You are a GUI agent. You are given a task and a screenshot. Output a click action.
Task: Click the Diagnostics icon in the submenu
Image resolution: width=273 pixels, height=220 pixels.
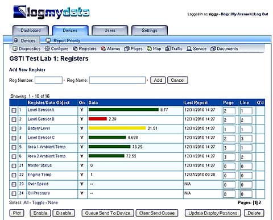pos(15,48)
